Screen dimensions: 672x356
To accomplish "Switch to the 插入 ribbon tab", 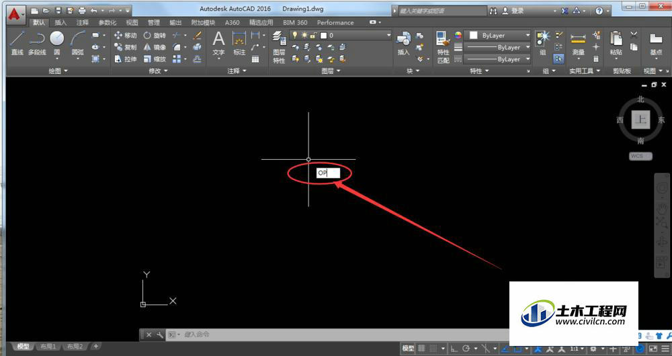I will click(61, 23).
